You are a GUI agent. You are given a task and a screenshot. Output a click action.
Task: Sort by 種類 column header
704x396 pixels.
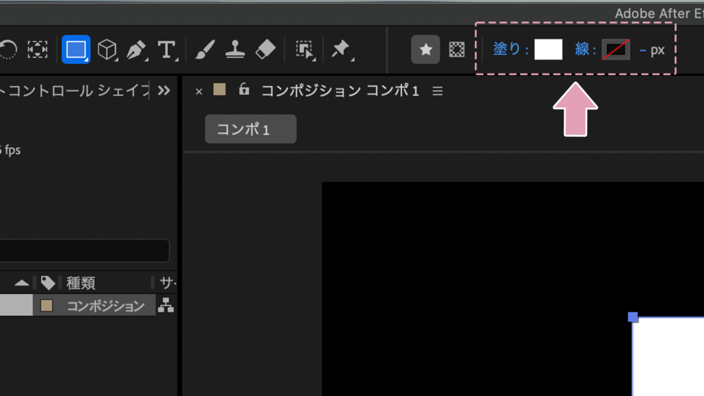[x=81, y=283]
